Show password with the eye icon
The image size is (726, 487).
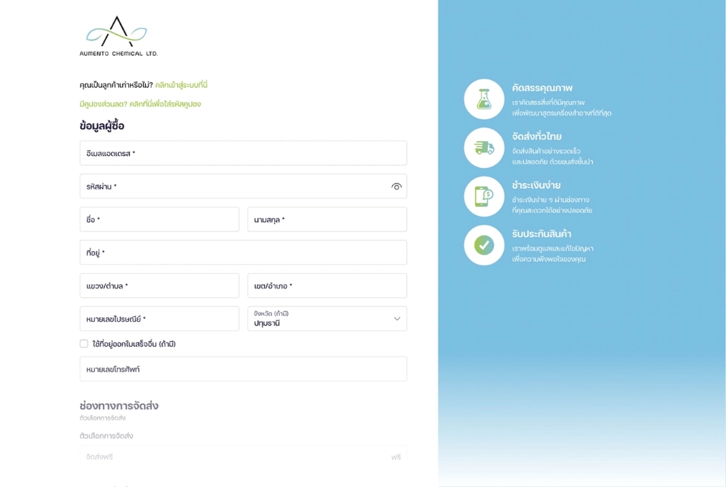click(x=396, y=186)
